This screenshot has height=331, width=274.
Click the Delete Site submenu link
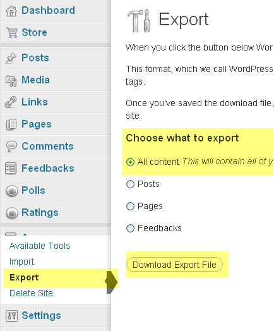coord(31,294)
